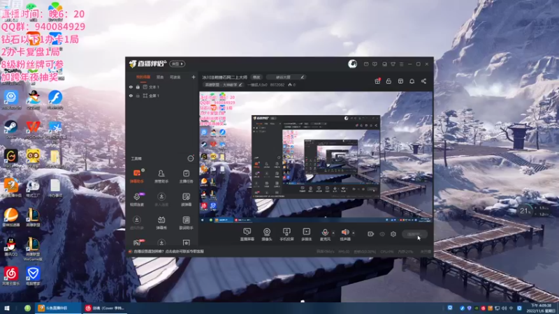Open the box icon left of the bell
The width and height of the screenshot is (559, 314).
pyautogui.click(x=400, y=81)
